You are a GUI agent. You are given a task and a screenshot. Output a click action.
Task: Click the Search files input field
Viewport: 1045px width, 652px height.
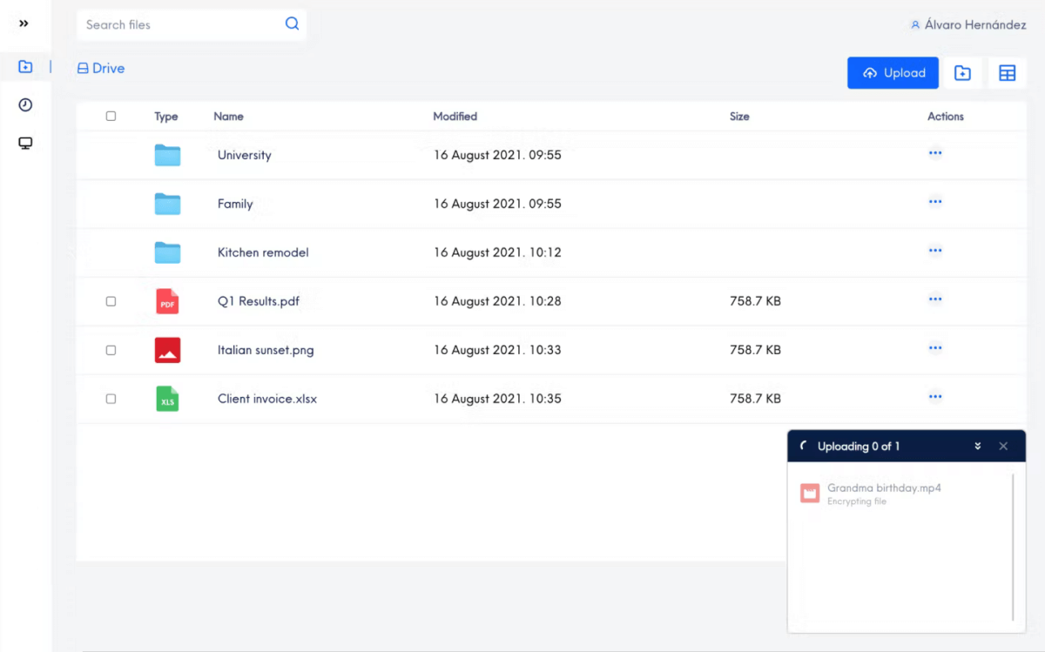coord(181,24)
